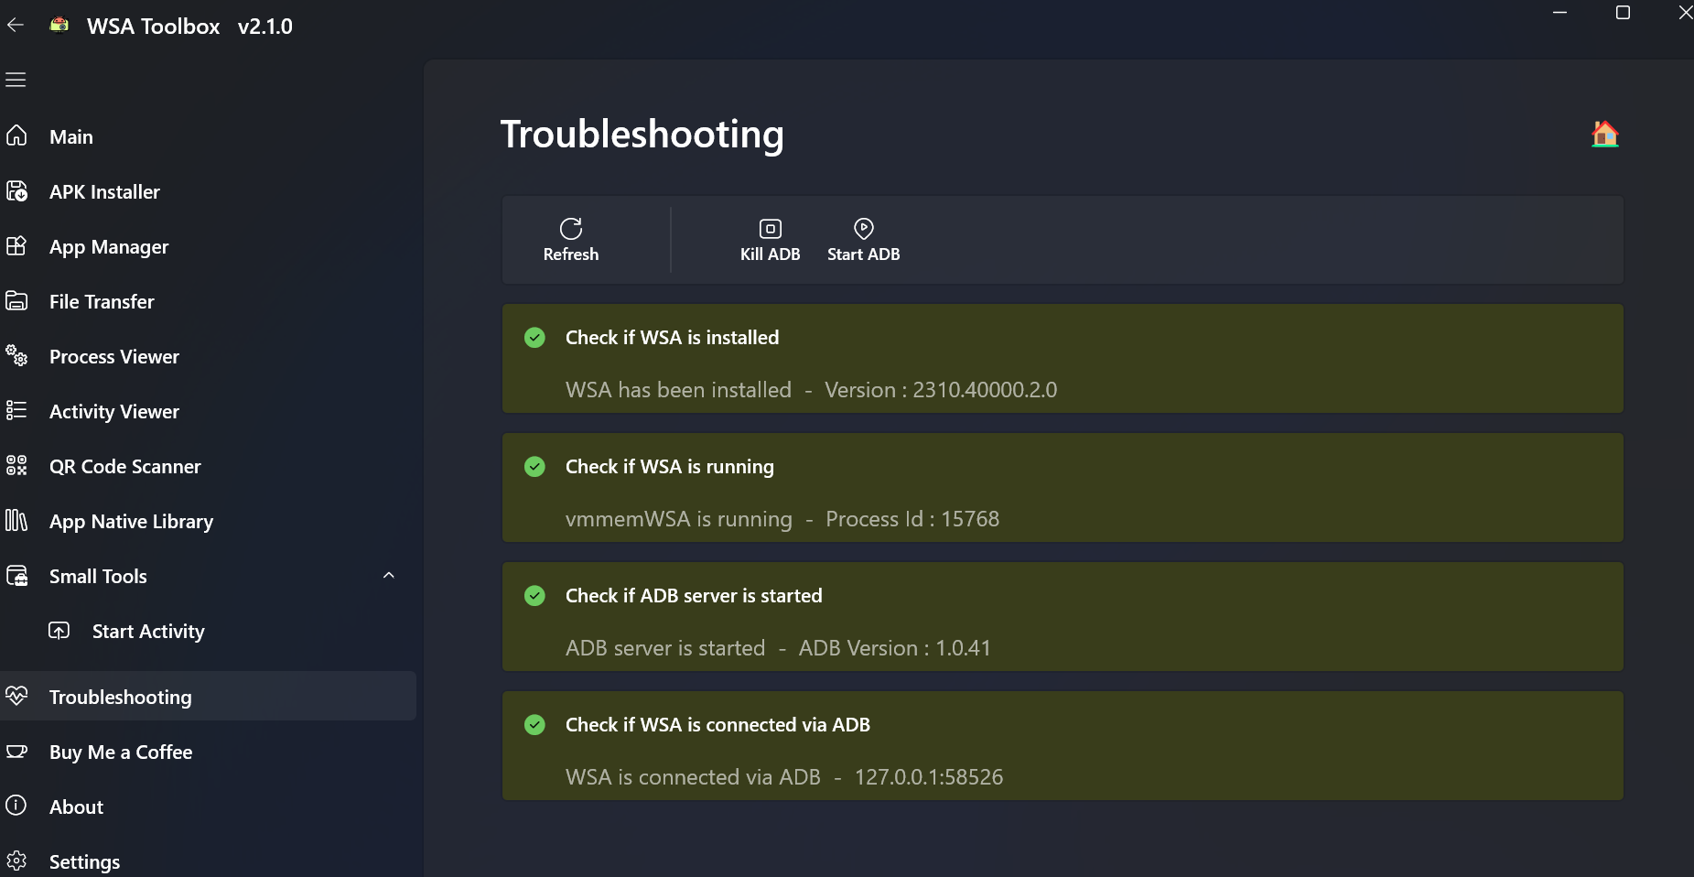Collapse the Small Tools section chevron
This screenshot has height=877, width=1694.
pyautogui.click(x=389, y=576)
